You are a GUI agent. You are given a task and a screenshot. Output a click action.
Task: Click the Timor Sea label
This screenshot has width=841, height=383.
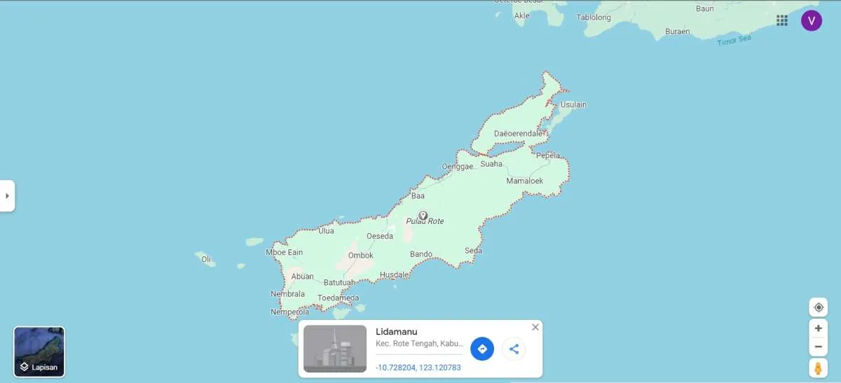tap(734, 41)
